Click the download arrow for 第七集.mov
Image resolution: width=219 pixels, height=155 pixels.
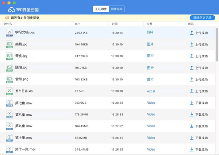coord(192,103)
